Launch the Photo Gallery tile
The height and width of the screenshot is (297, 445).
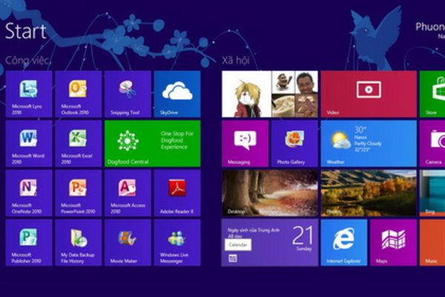294,143
